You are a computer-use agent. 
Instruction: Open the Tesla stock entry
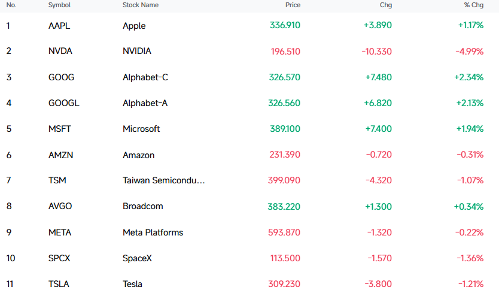[132, 284]
